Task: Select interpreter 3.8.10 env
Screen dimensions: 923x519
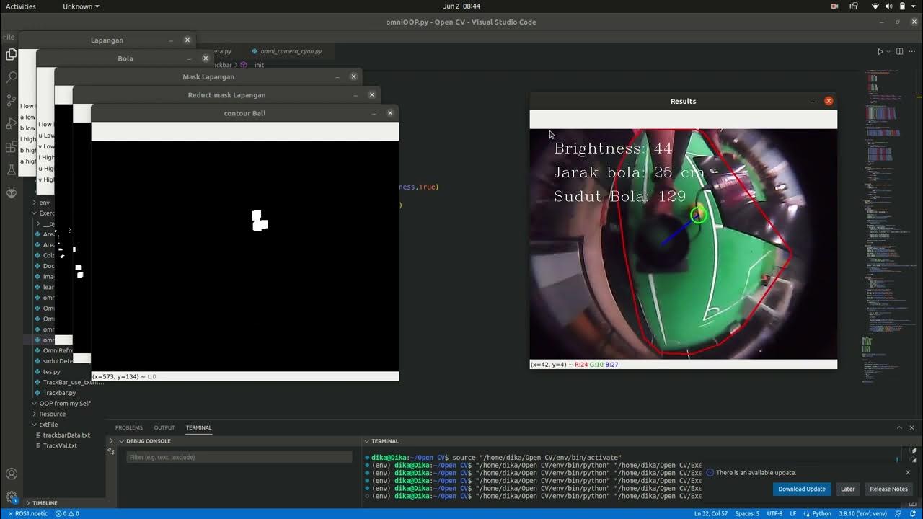Action: pyautogui.click(x=862, y=514)
